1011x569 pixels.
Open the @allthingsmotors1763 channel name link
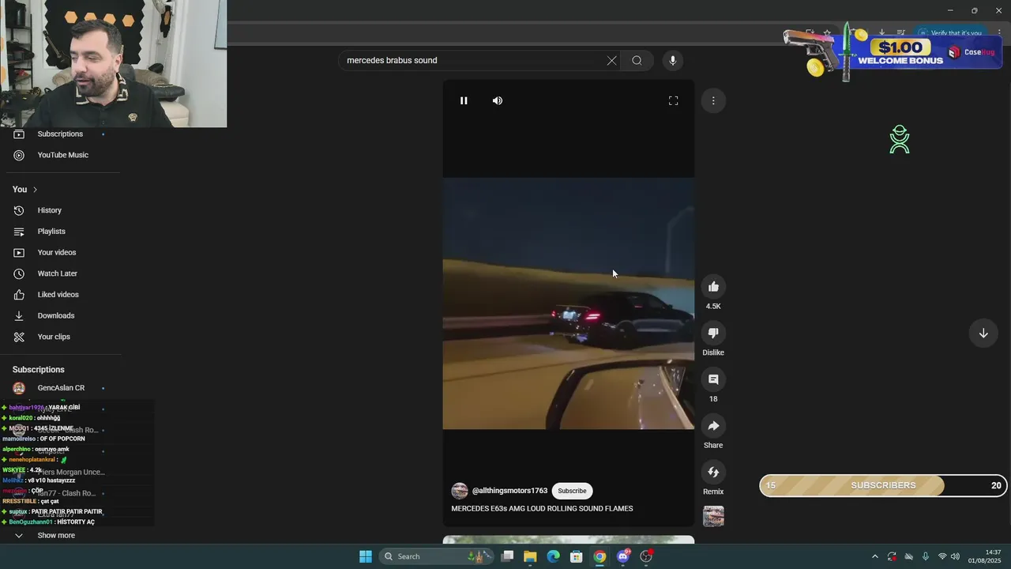coord(509,491)
